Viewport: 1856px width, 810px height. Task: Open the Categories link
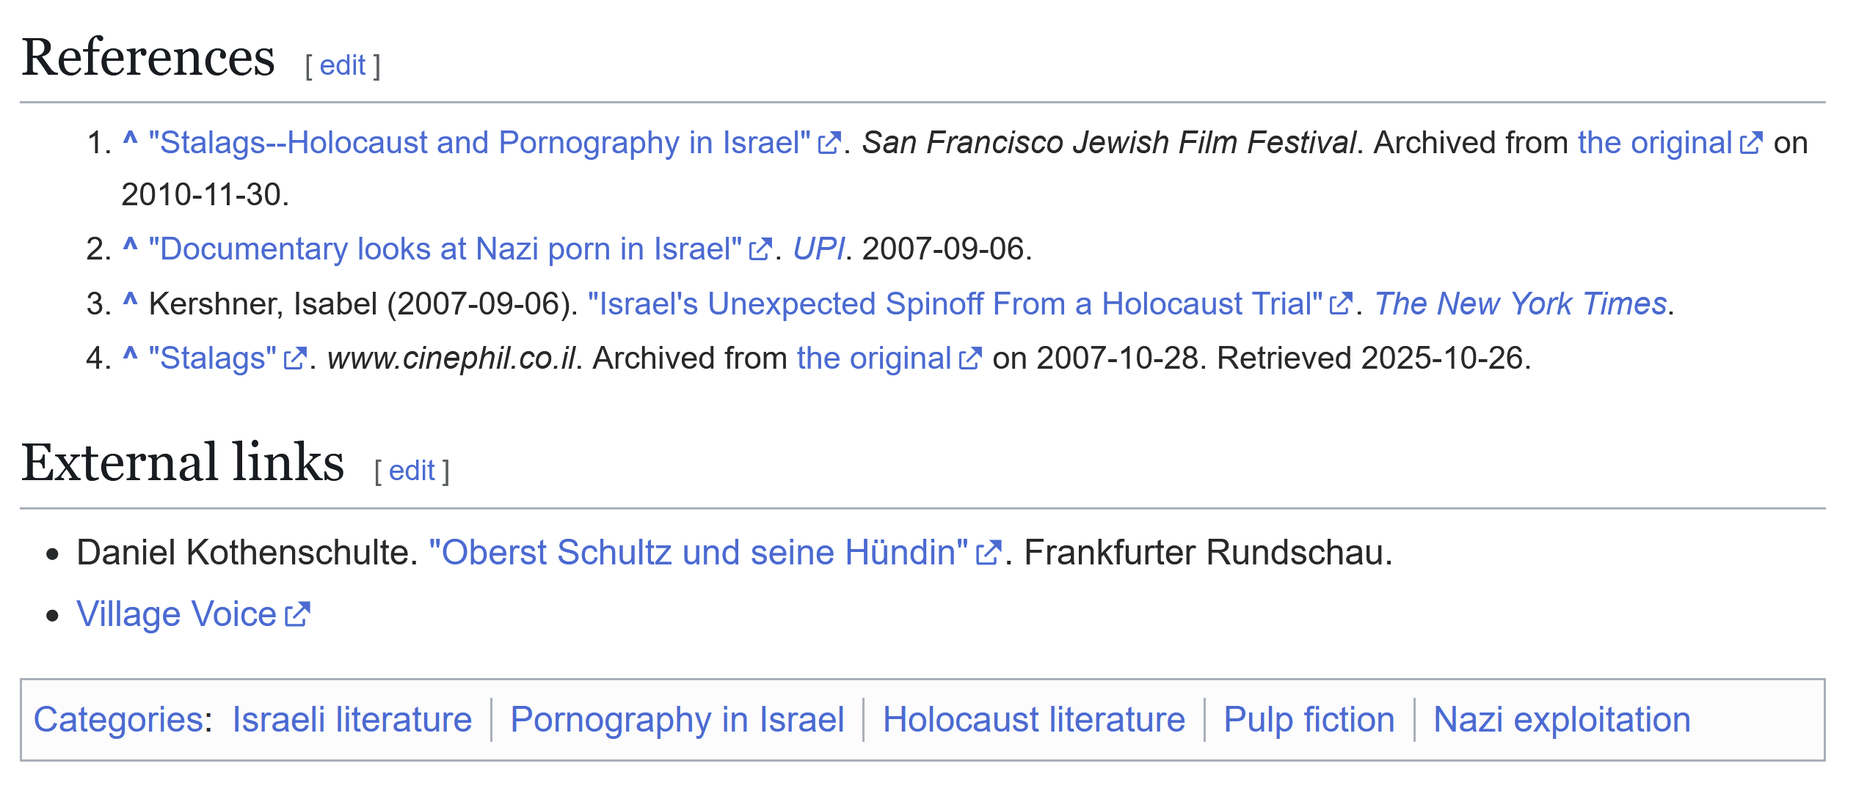pos(118,720)
